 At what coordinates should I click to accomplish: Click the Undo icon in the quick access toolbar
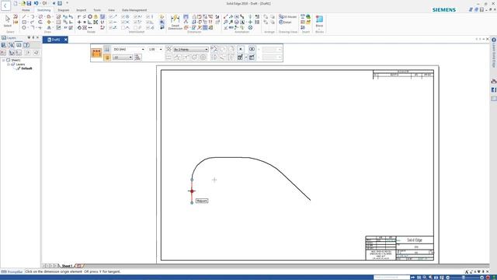pyautogui.click(x=36, y=3)
